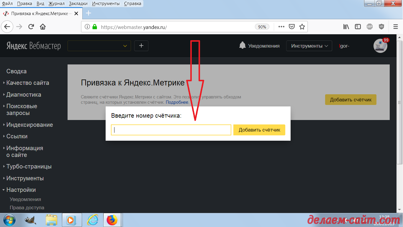Open the Закладки menu
This screenshot has height=227, width=403.
(x=78, y=4)
